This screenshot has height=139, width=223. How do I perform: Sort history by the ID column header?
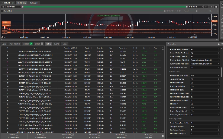click(7, 48)
